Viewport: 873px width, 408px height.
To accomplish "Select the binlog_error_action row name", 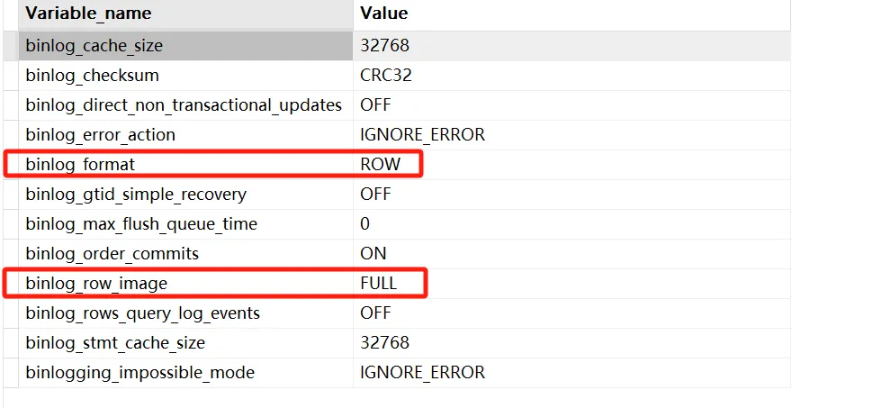I will click(x=101, y=135).
